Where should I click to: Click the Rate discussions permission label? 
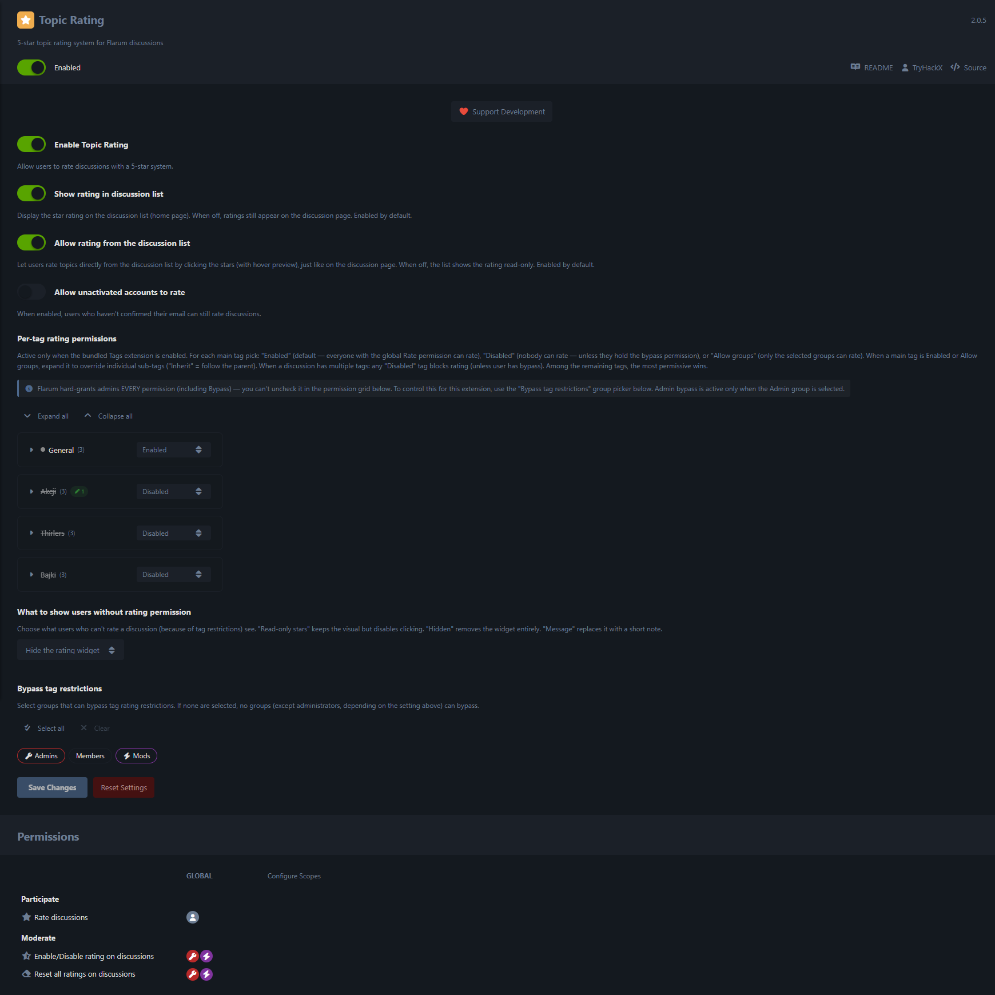[61, 917]
